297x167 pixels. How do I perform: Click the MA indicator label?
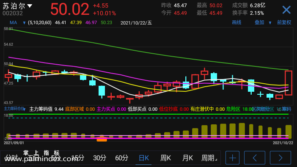tap(13, 23)
